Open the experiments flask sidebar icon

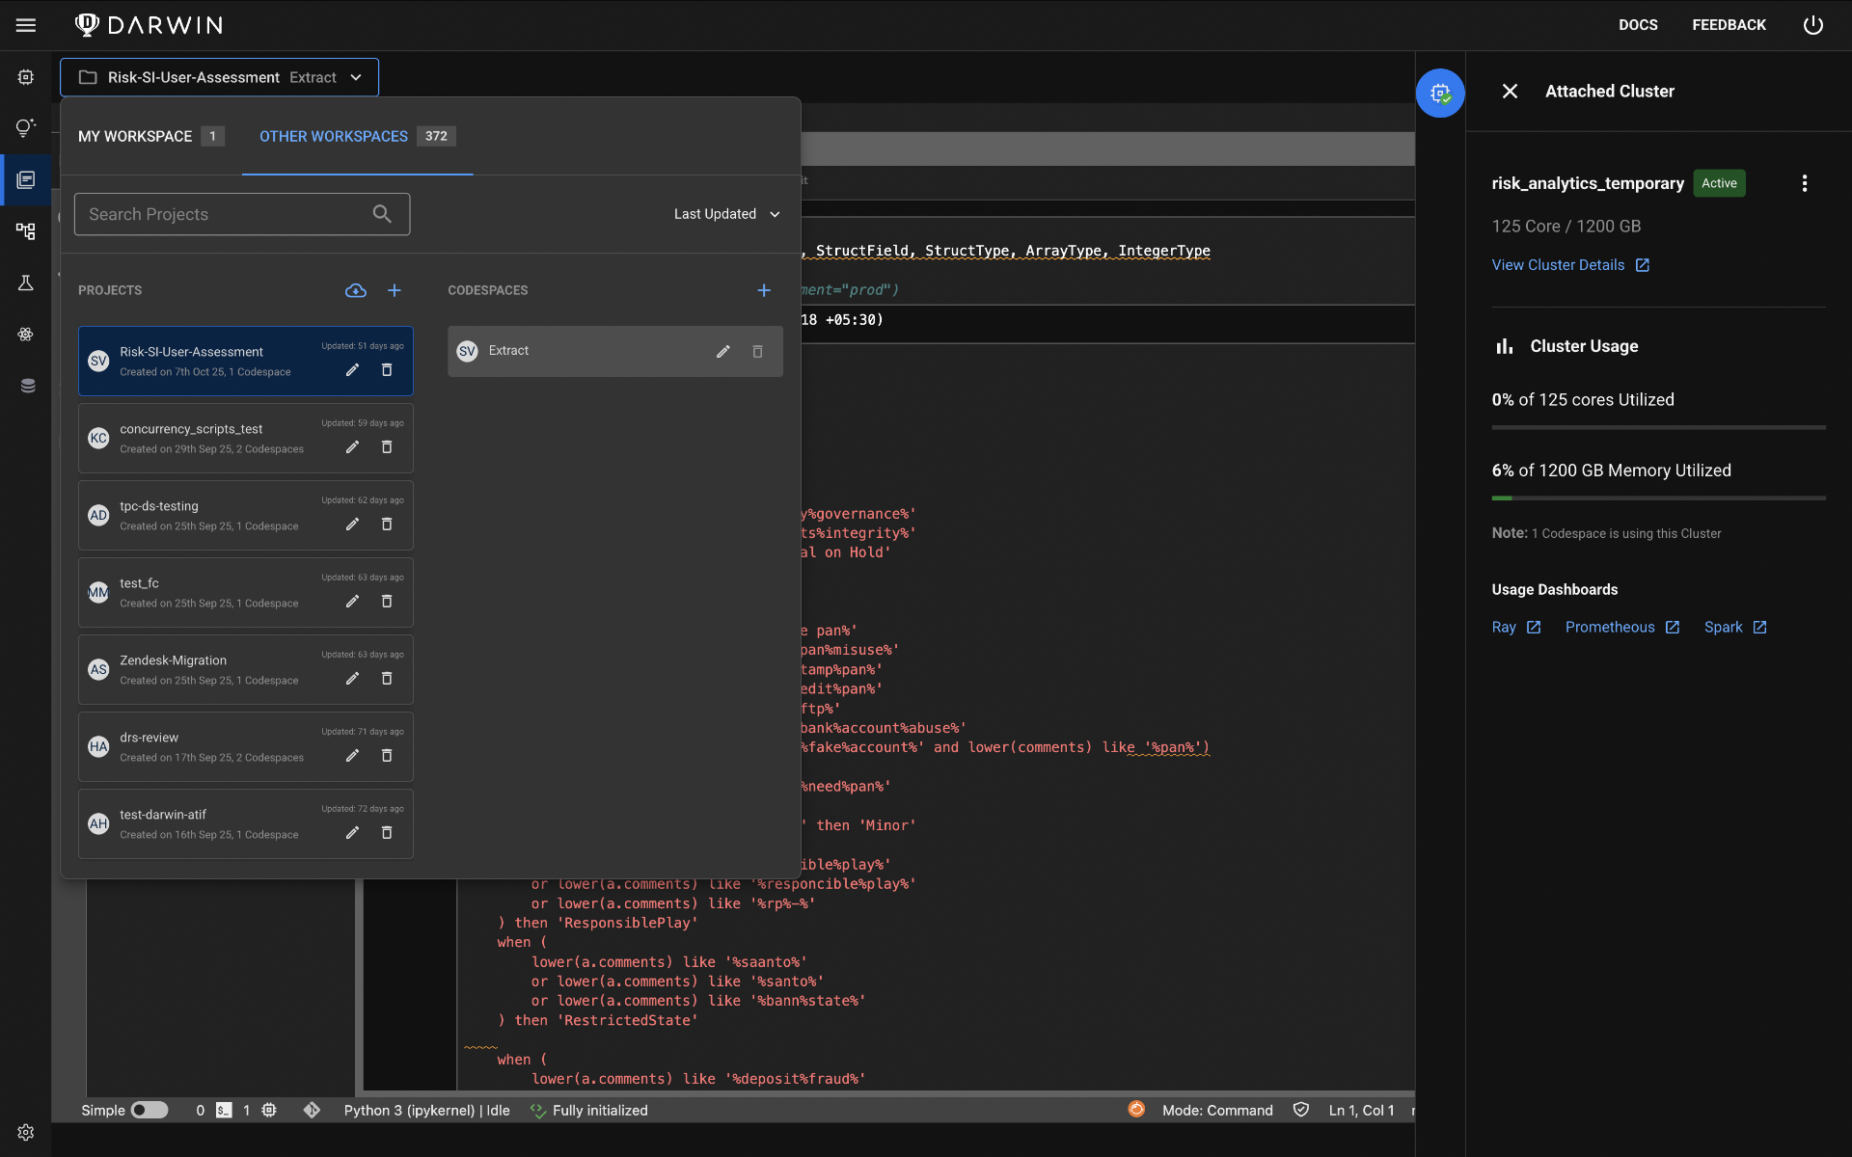[x=26, y=283]
